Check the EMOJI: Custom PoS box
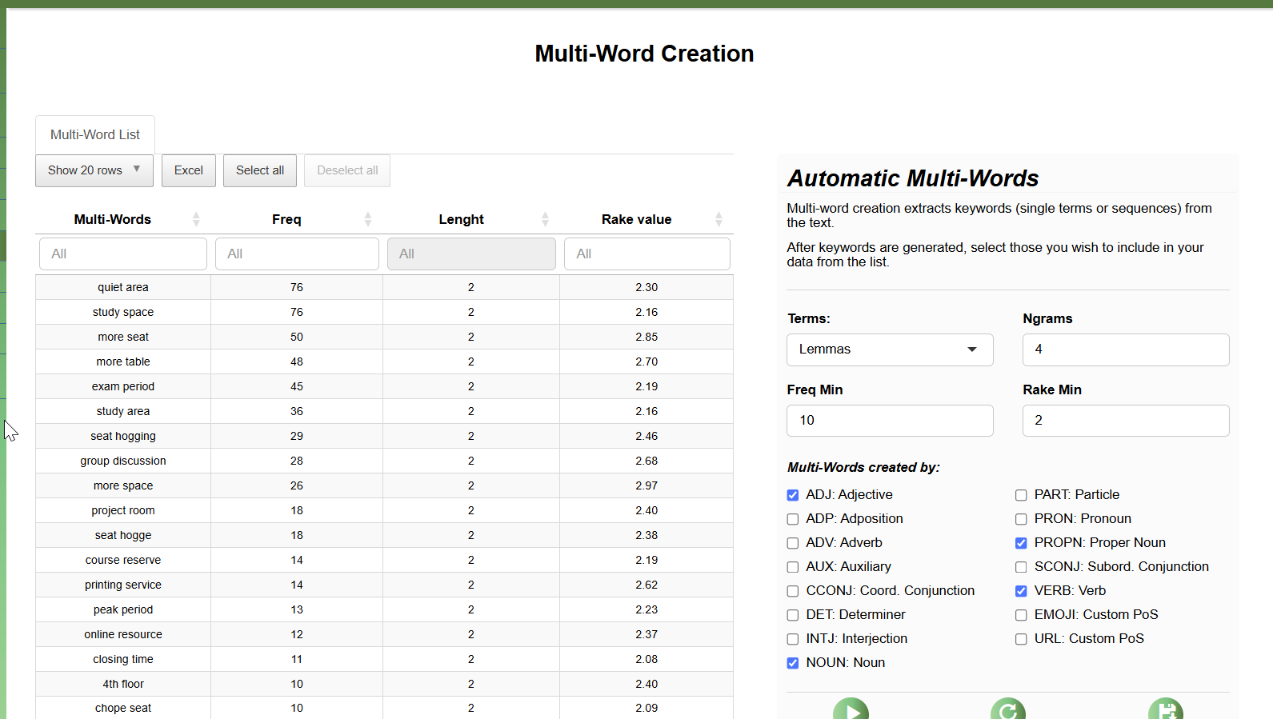This screenshot has width=1273, height=719. tap(1021, 615)
